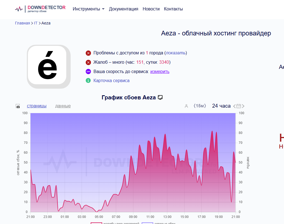Click the user icon above the chart
The image size is (284, 224).
click(186, 106)
